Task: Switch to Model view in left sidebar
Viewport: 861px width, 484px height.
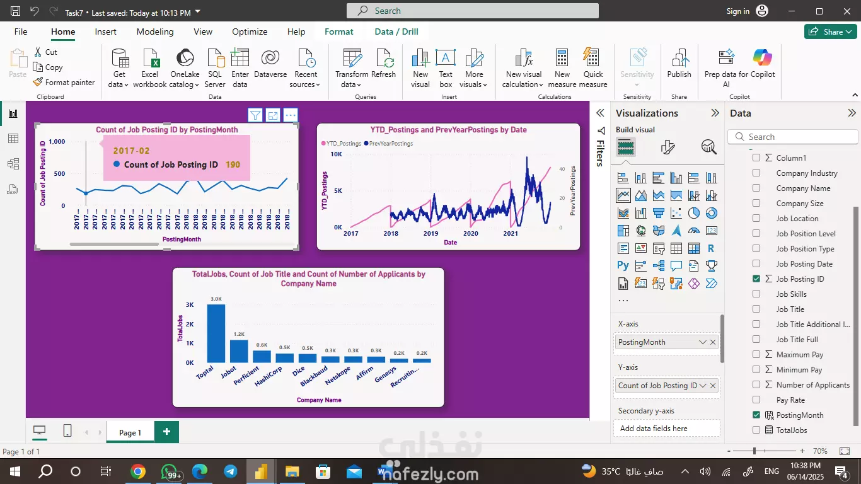Action: pyautogui.click(x=13, y=164)
